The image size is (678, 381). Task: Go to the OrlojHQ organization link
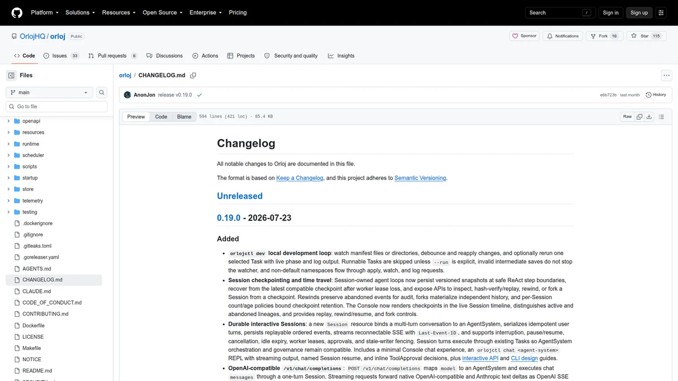pos(33,36)
